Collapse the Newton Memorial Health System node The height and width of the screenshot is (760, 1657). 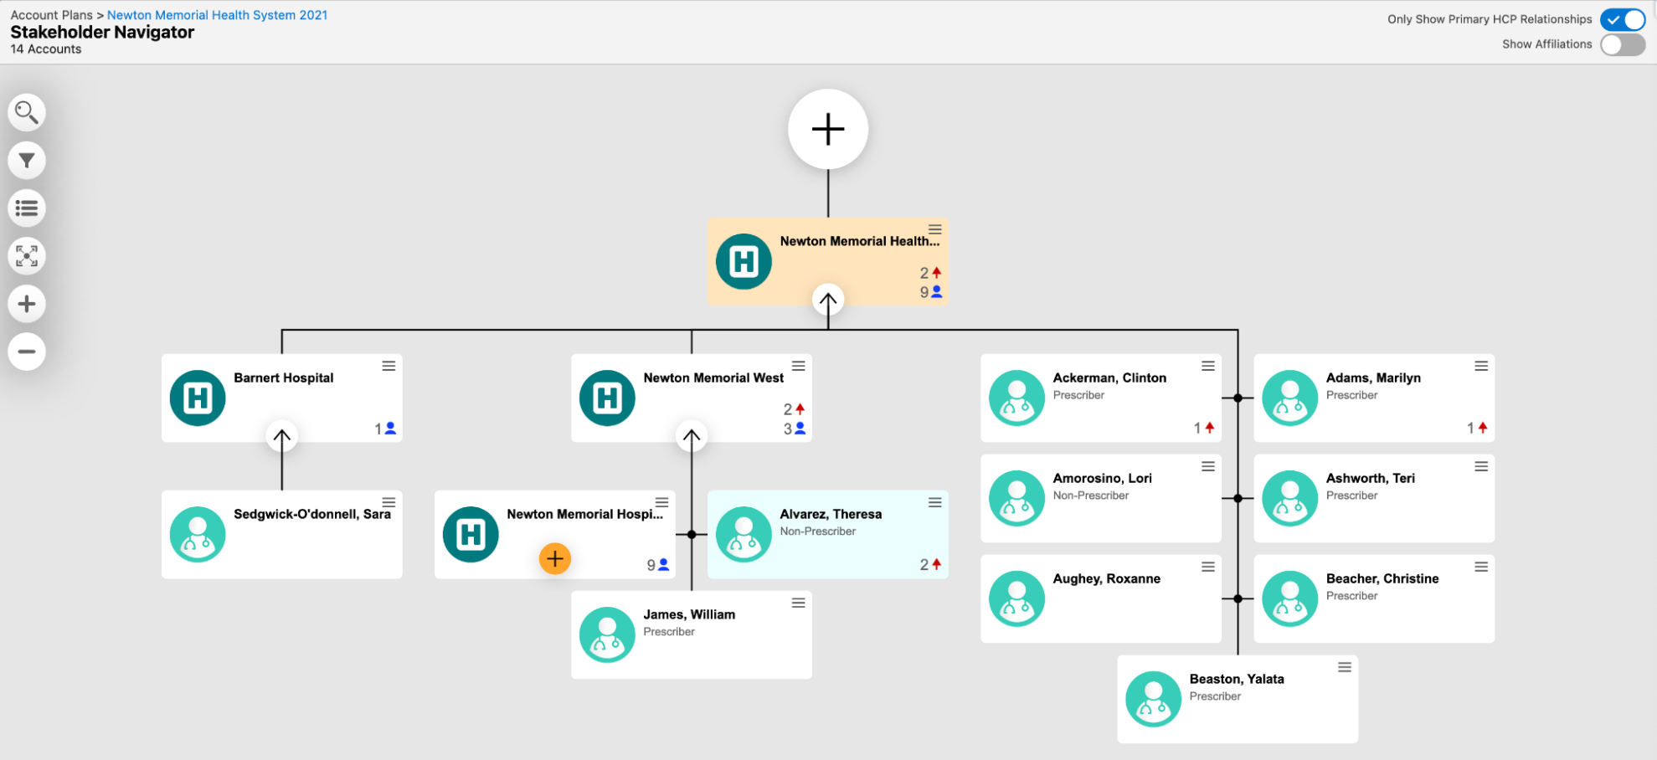pos(827,300)
